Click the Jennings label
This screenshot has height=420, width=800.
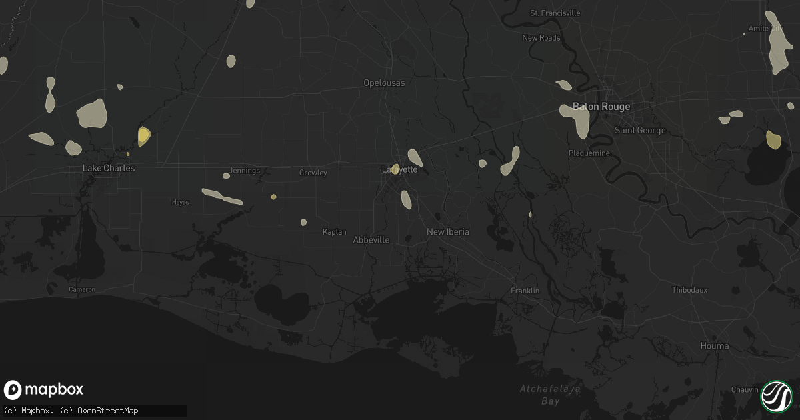click(245, 171)
